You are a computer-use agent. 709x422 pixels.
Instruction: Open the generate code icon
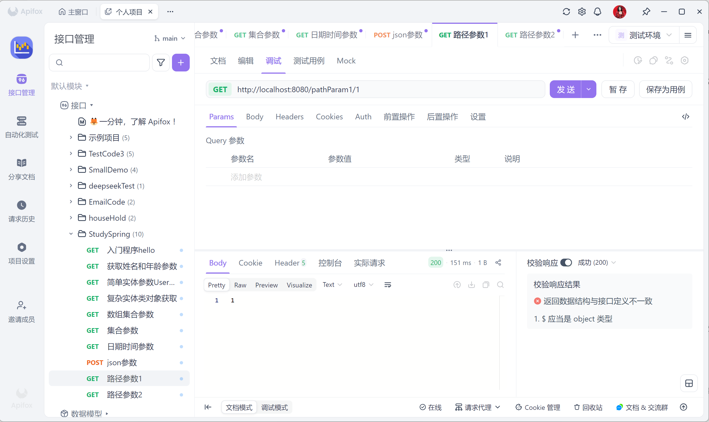[x=685, y=117]
